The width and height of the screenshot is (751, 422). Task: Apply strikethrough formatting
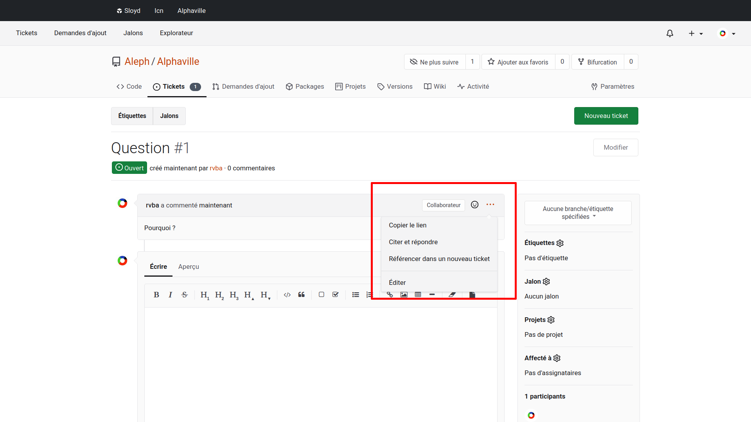pyautogui.click(x=185, y=295)
